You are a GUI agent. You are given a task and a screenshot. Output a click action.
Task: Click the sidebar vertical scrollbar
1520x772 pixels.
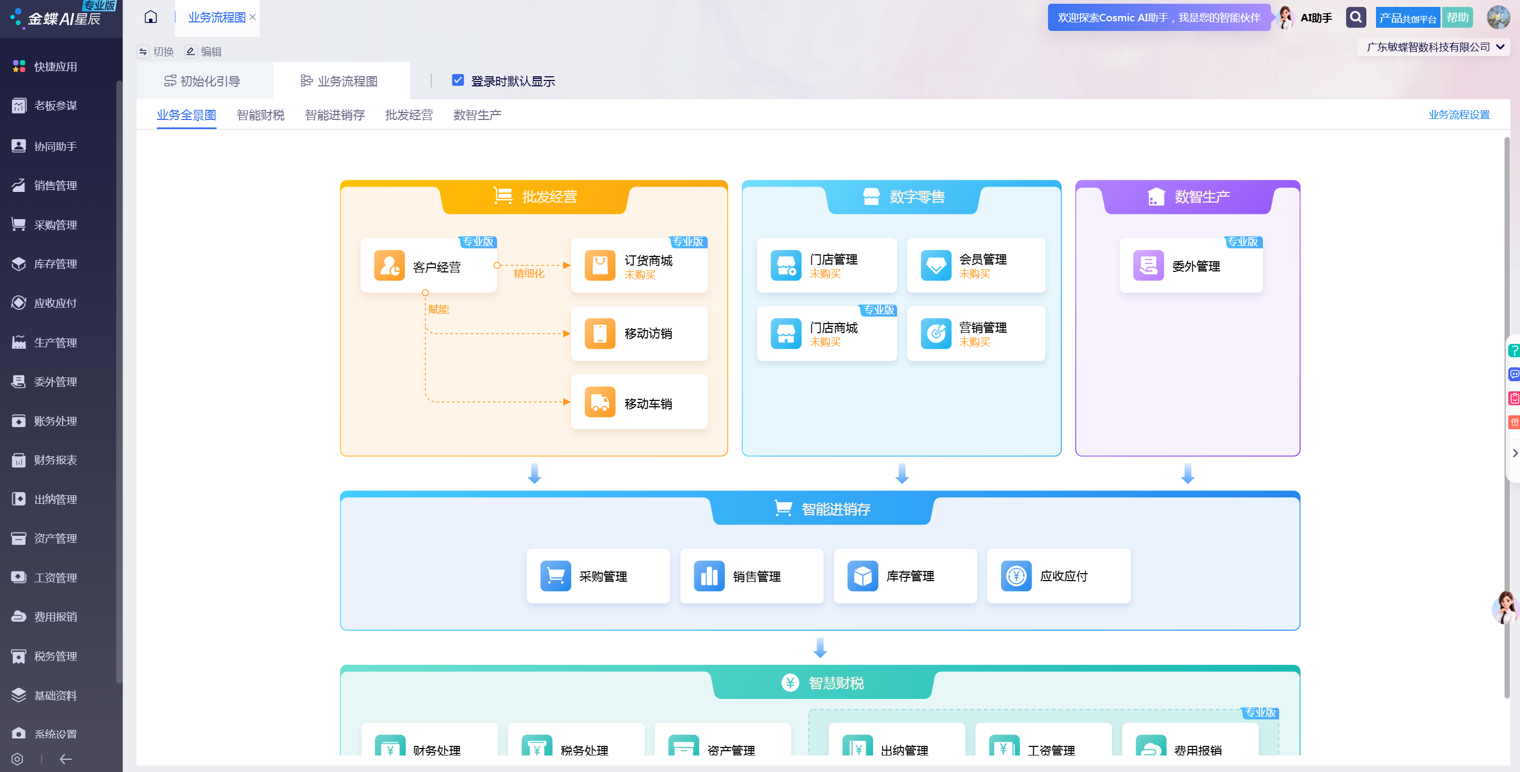pos(119,382)
